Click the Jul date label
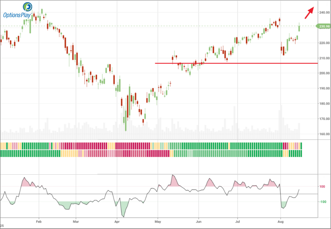 pyautogui.click(x=238, y=222)
